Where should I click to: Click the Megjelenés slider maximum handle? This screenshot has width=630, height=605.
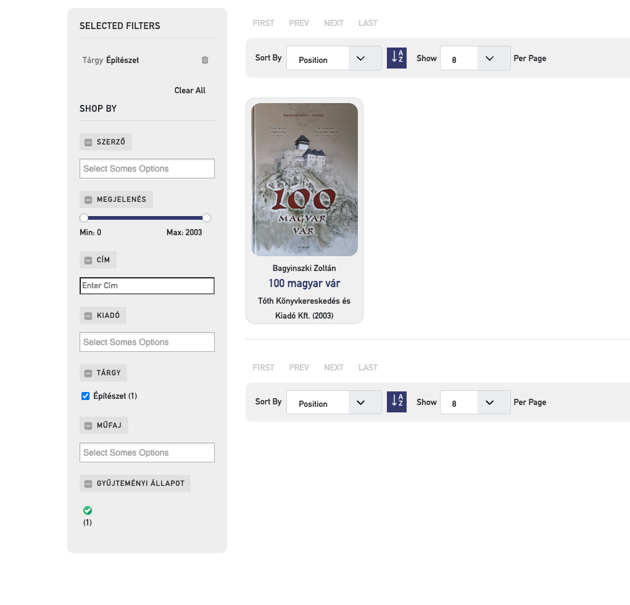[207, 218]
